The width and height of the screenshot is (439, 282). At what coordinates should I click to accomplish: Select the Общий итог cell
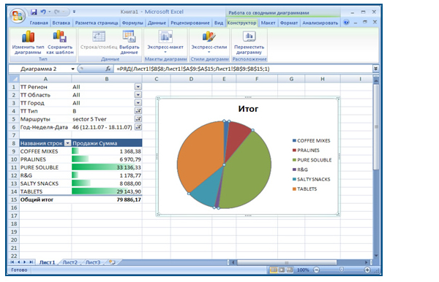coord(45,199)
